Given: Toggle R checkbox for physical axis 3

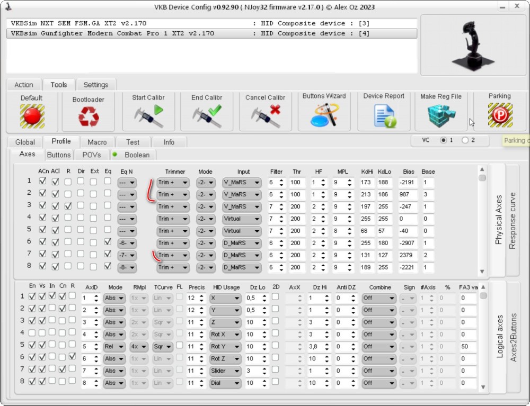Looking at the screenshot, I should coord(68,206).
